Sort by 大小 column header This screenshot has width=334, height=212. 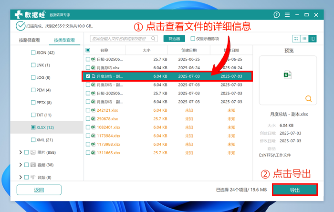(x=146, y=50)
